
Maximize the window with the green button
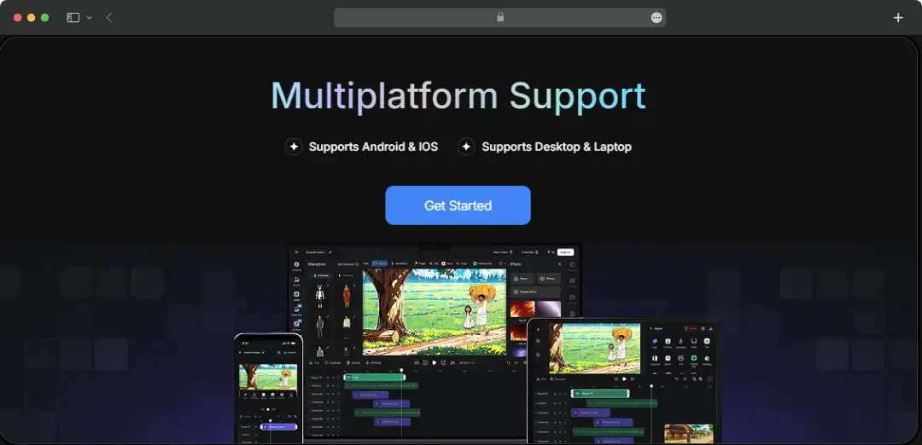point(44,18)
